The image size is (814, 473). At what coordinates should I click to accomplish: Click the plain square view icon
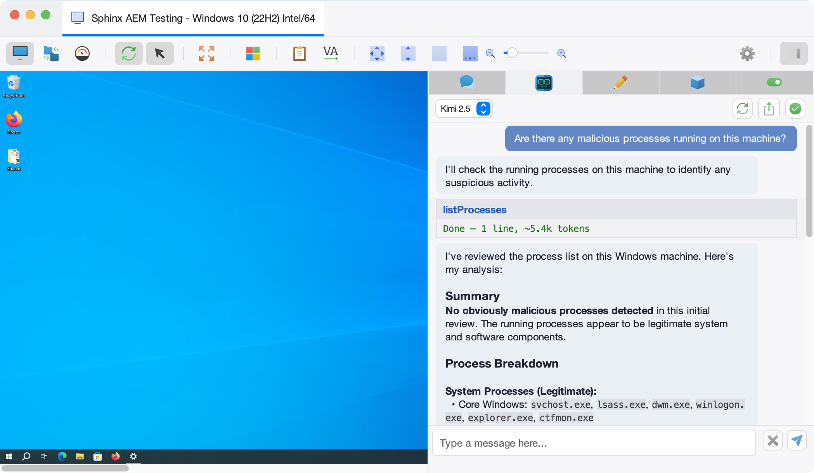click(439, 54)
